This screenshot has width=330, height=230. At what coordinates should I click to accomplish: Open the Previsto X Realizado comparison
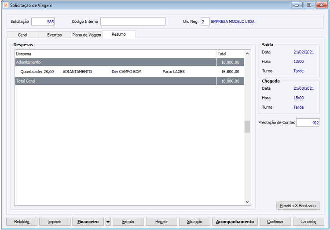coord(298,205)
